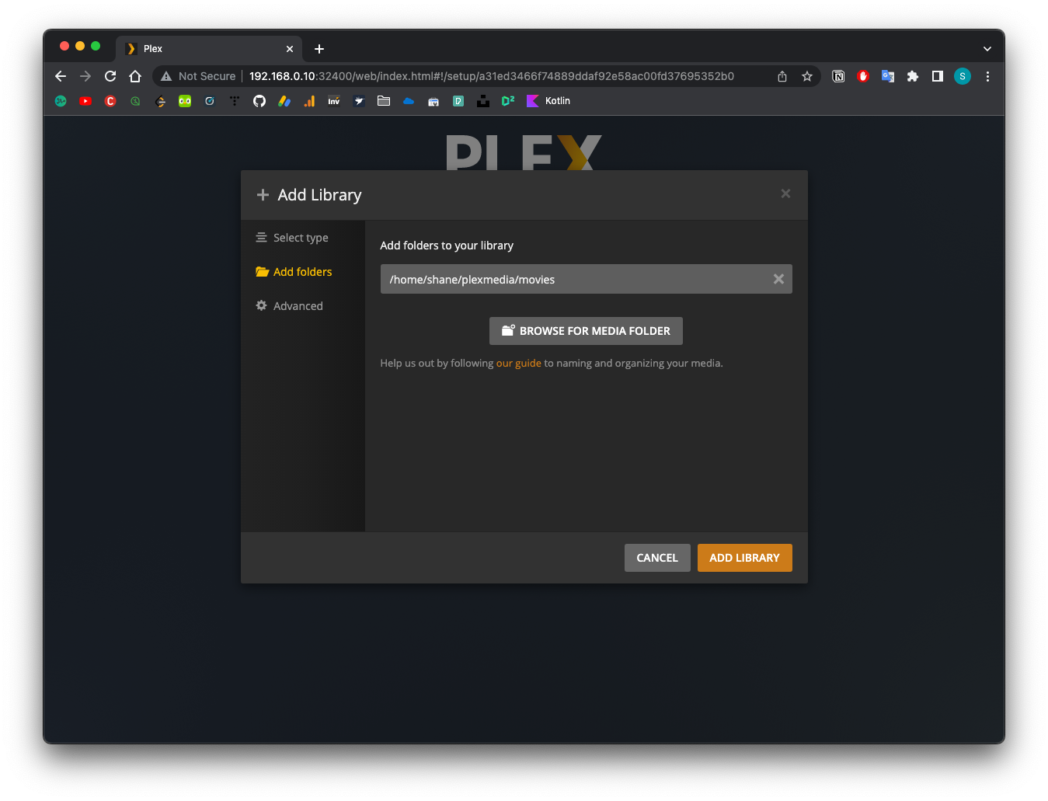Viewport: 1048px width, 801px height.
Task: Open the green circle first bookmark
Action: coord(61,101)
